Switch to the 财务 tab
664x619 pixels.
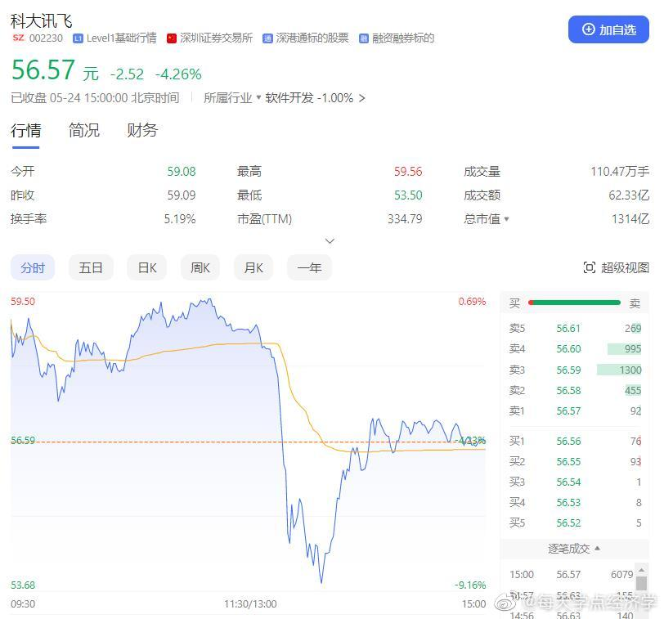(142, 131)
